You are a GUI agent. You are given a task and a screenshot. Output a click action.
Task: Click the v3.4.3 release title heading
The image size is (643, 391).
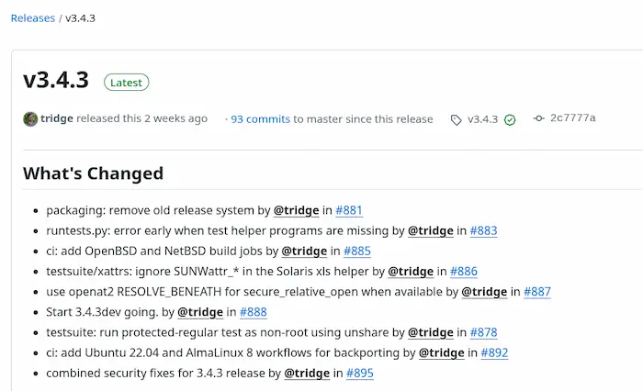pos(56,80)
